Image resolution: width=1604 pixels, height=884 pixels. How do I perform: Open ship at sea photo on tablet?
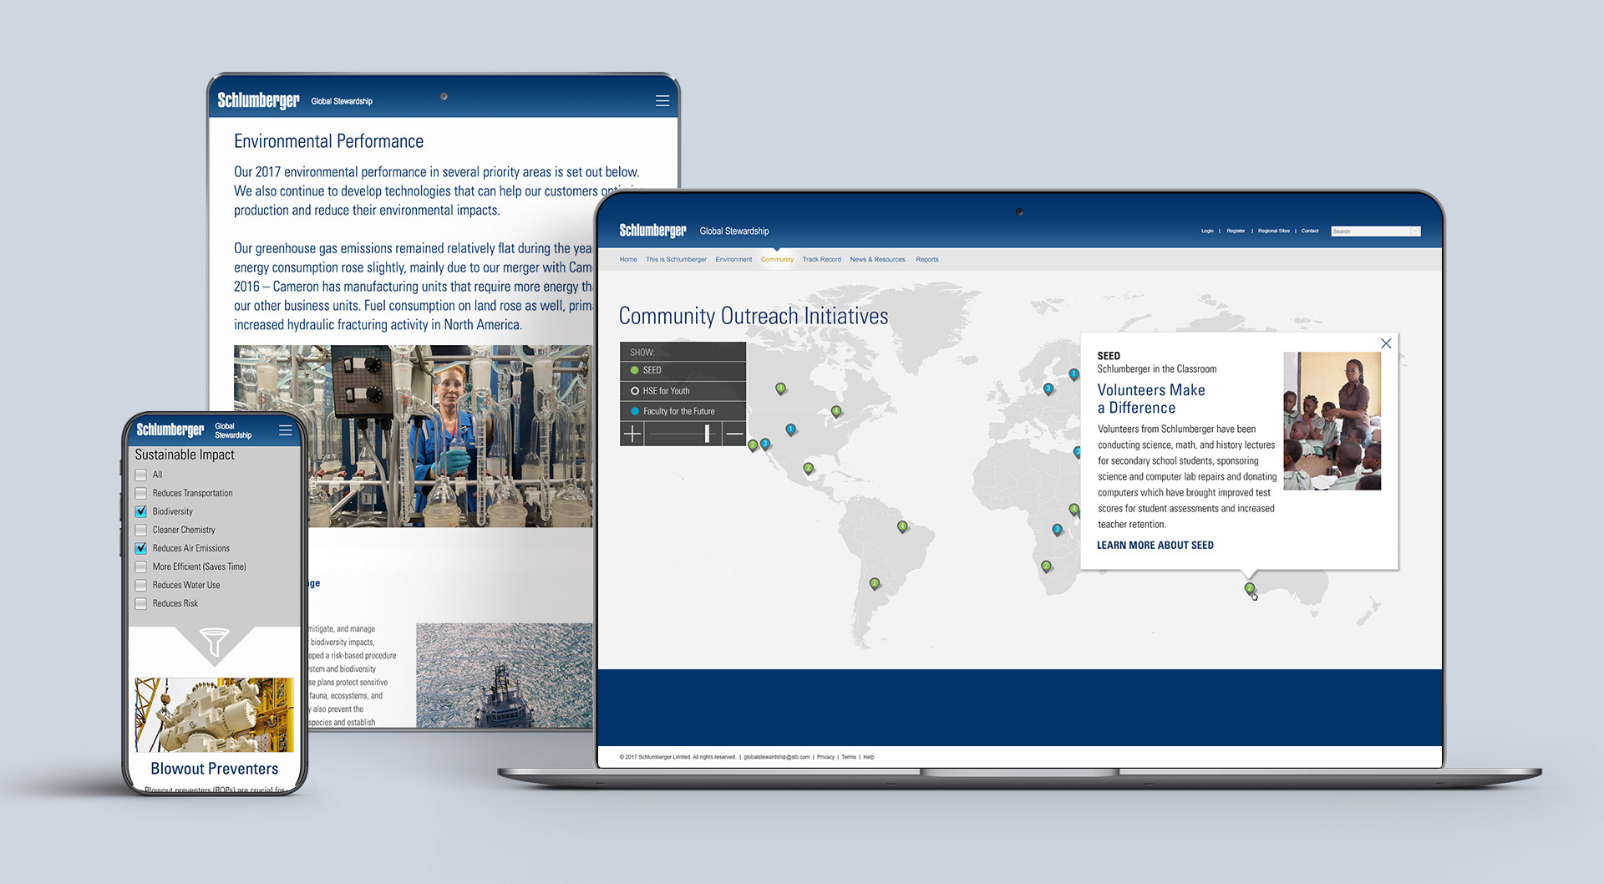click(x=504, y=675)
